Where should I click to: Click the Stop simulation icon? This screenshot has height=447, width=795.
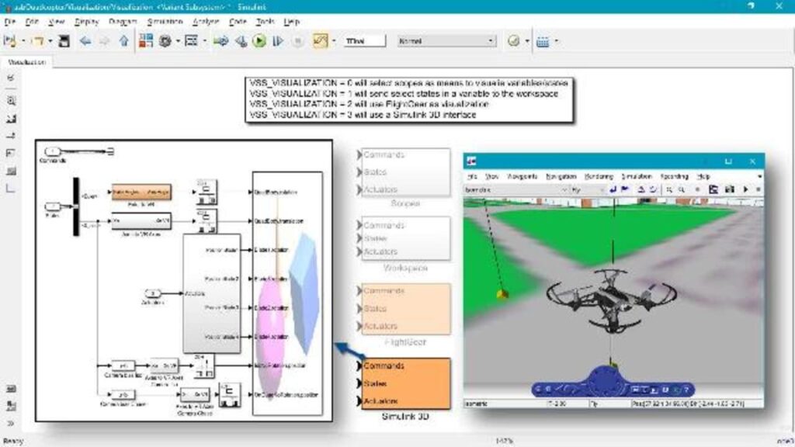click(297, 41)
